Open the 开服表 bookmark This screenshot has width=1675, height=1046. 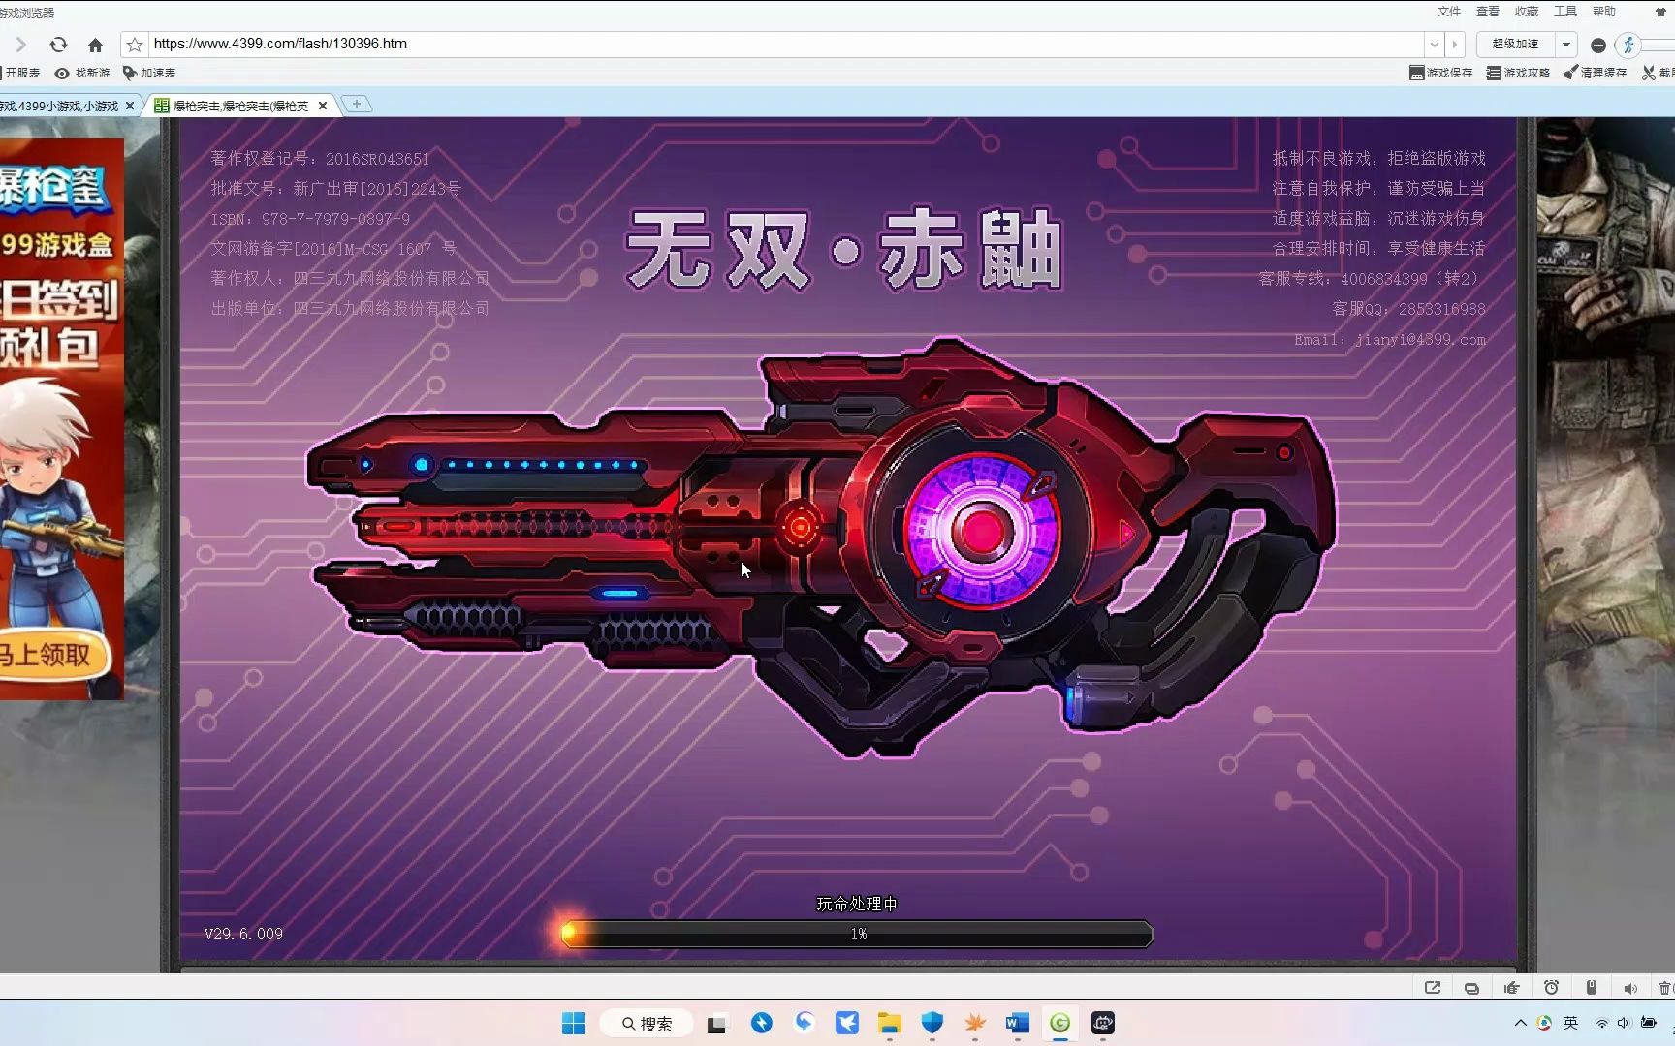(x=20, y=73)
